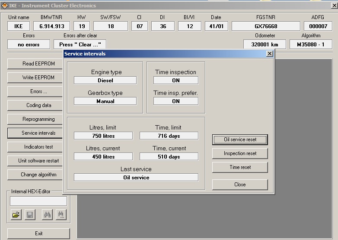Open file via HEX-Editor folder icon
The height and width of the screenshot is (240, 338).
tap(16, 214)
